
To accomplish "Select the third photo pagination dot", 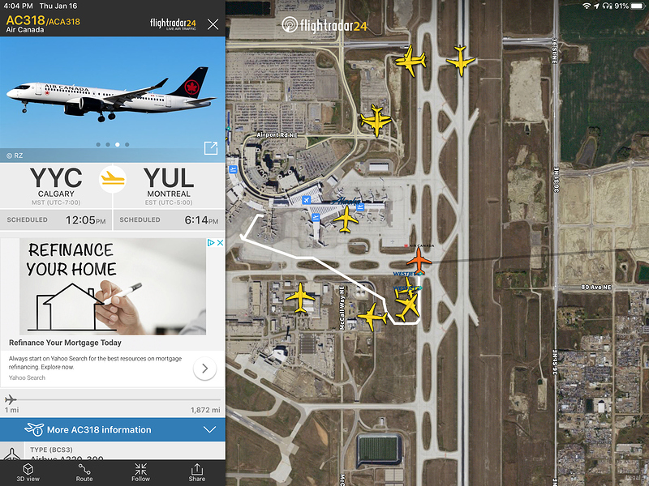I will 118,145.
